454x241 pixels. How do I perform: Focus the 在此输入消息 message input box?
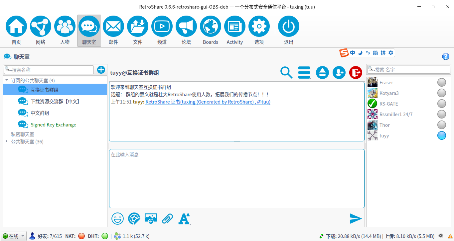coord(237,179)
